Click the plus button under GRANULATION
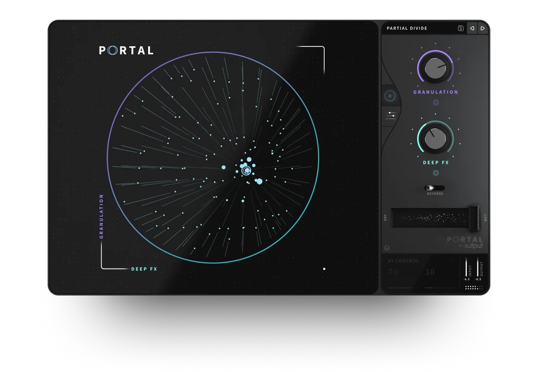The image size is (537, 372). pyautogui.click(x=435, y=102)
